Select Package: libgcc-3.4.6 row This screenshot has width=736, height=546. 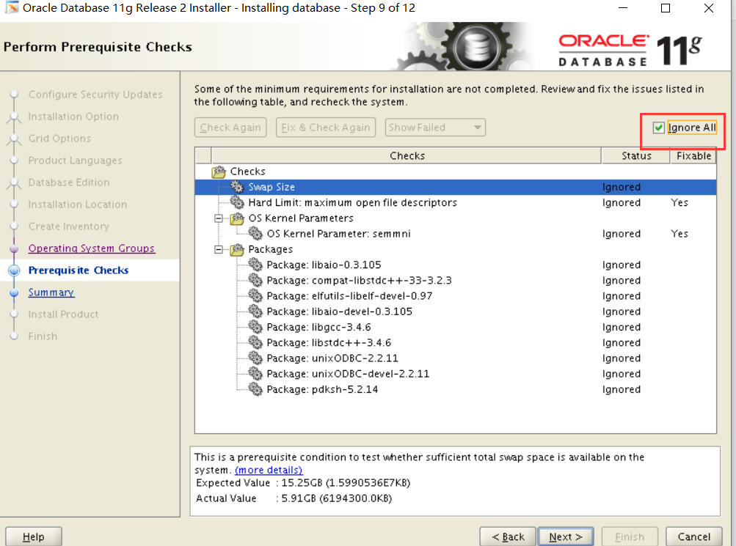pos(455,327)
